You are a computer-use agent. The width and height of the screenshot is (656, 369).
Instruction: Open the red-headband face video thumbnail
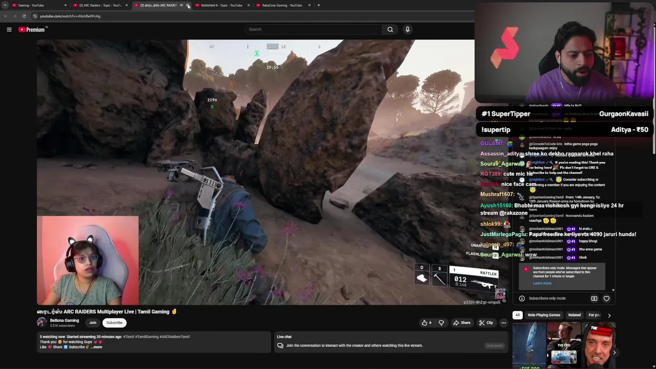click(x=598, y=345)
